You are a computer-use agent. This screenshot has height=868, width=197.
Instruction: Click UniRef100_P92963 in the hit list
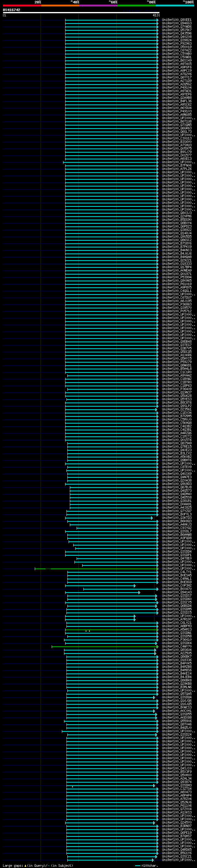point(176,43)
